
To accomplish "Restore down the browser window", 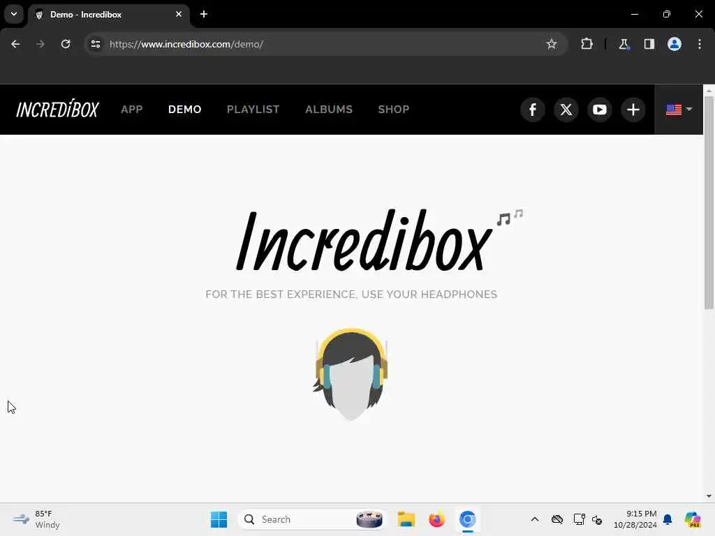I will pyautogui.click(x=667, y=14).
